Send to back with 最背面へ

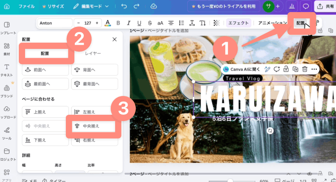(x=95, y=84)
